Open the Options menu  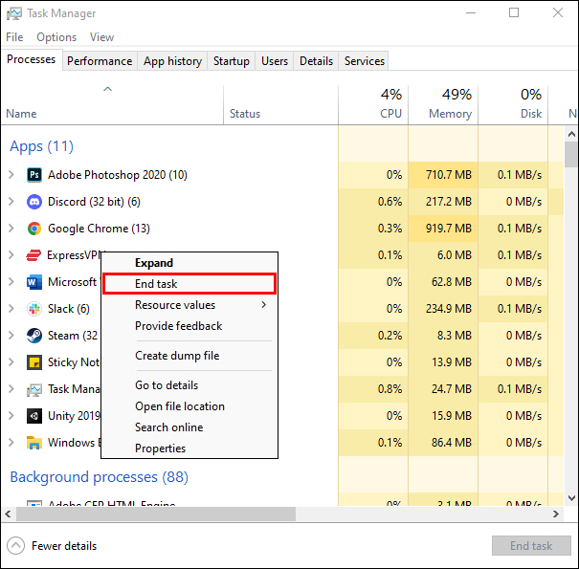(x=56, y=37)
